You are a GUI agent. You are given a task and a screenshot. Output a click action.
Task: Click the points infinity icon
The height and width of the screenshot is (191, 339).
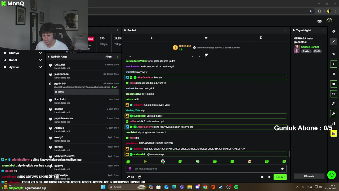tap(131, 177)
